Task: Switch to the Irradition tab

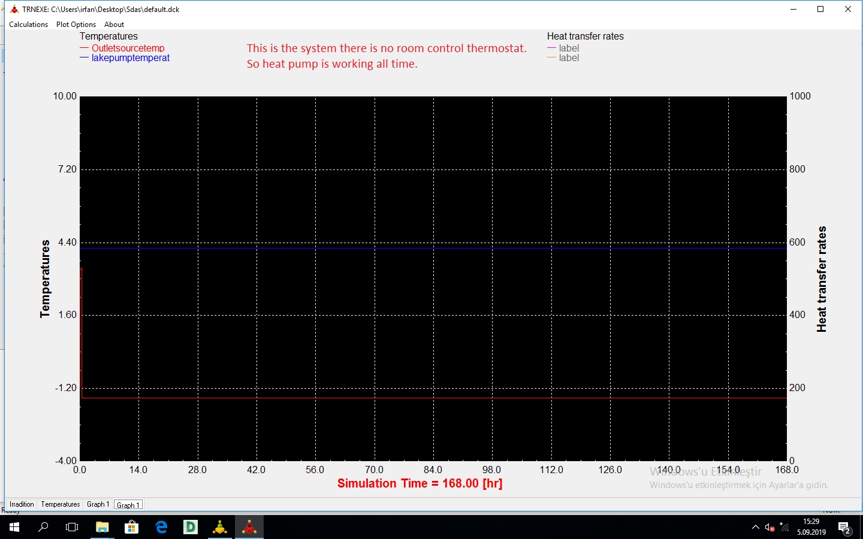Action: [22, 504]
